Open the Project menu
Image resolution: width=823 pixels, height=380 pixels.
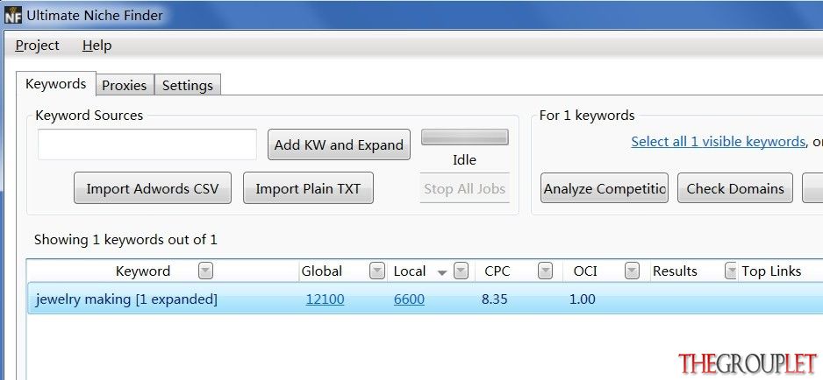click(37, 46)
